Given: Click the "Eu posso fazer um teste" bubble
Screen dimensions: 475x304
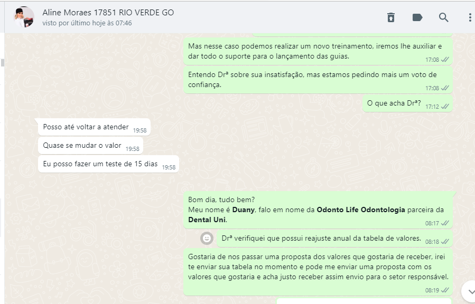Looking at the screenshot, I should tap(108, 164).
